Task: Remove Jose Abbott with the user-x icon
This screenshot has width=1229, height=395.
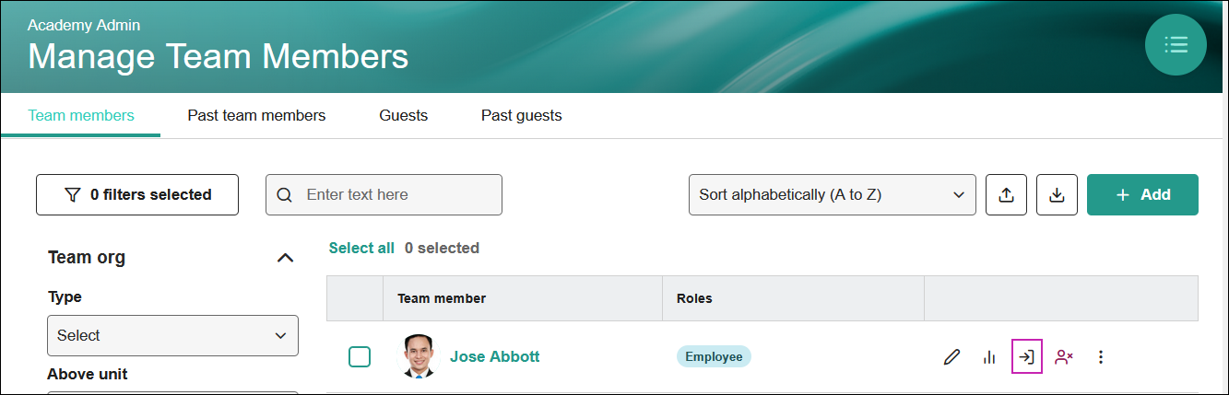Action: tap(1064, 357)
